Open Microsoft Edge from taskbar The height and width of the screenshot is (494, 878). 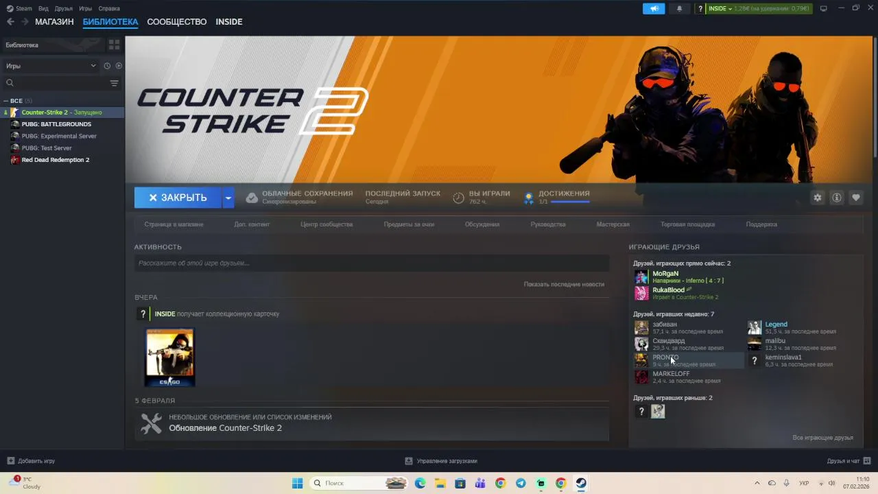pyautogui.click(x=420, y=483)
